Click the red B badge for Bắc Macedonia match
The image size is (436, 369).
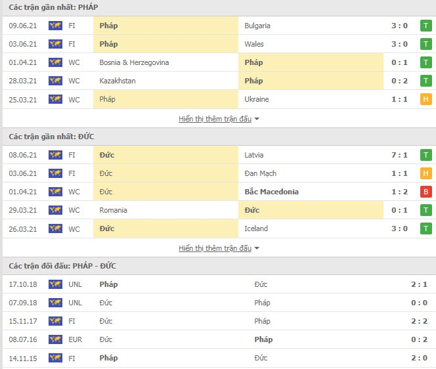[425, 192]
